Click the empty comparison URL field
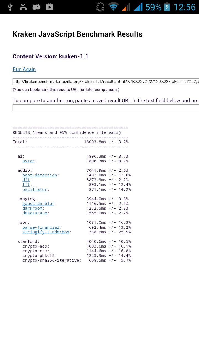Image resolution: width=199 pixels, height=354 pixels. click(106, 108)
